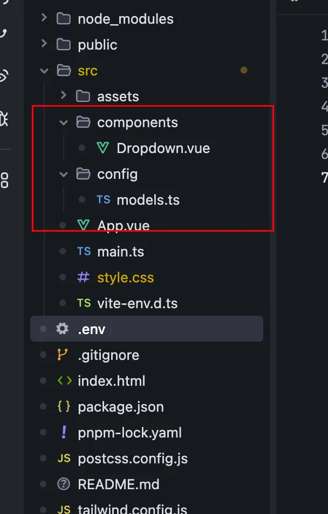Click the question mark icon beside README.md

(x=64, y=484)
